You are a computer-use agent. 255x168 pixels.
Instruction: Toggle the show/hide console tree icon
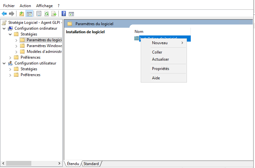coord(29,14)
